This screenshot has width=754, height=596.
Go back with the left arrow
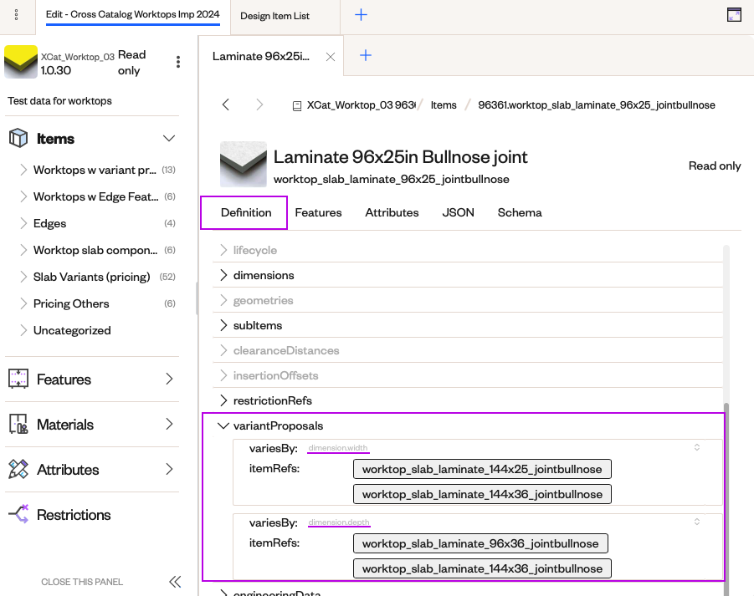pos(225,104)
